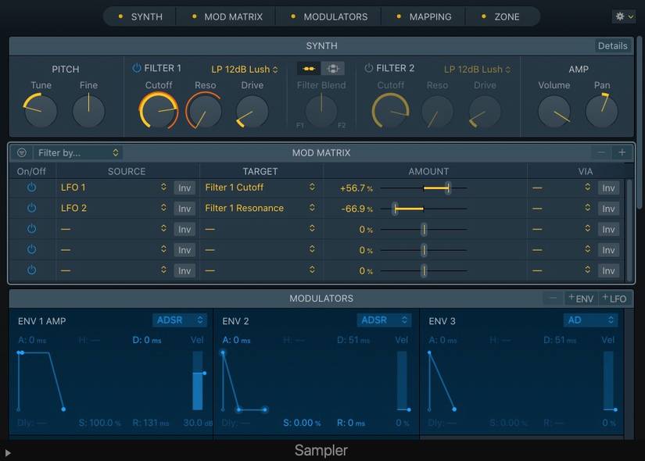
Task: Change ENV 2 mode from ADSR dropdown
Action: [383, 320]
